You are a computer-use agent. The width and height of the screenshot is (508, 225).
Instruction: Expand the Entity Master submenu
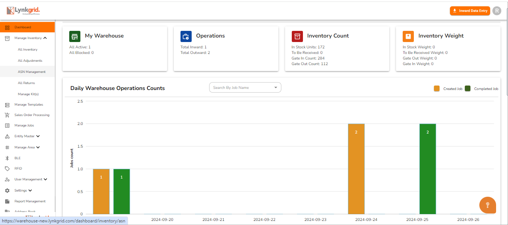pos(38,136)
